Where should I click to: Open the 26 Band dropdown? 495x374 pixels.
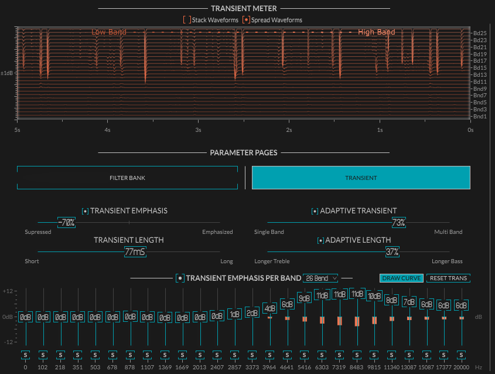(x=320, y=278)
